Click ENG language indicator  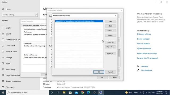coord(153,93)
